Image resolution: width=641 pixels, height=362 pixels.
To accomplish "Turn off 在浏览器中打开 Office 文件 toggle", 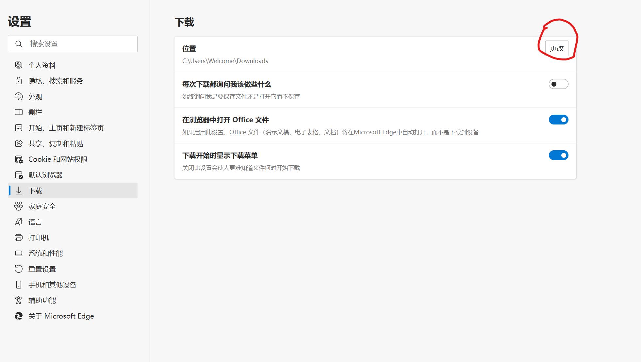I will click(x=558, y=120).
